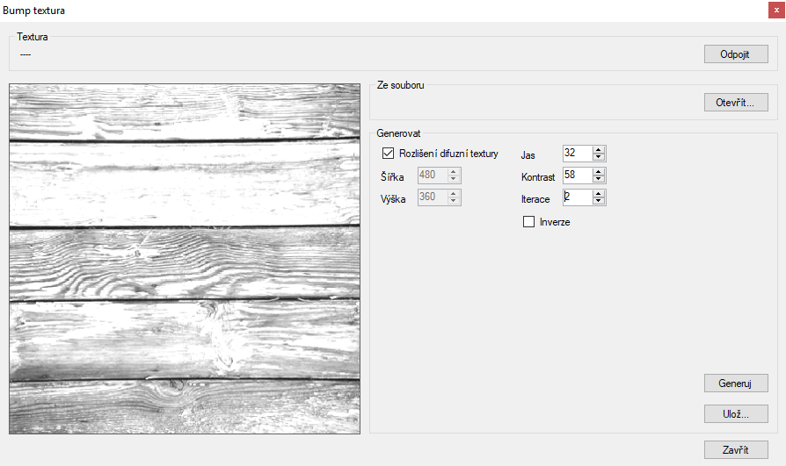786x466 pixels.
Task: Increase Kontrast with up arrow
Action: tap(599, 172)
